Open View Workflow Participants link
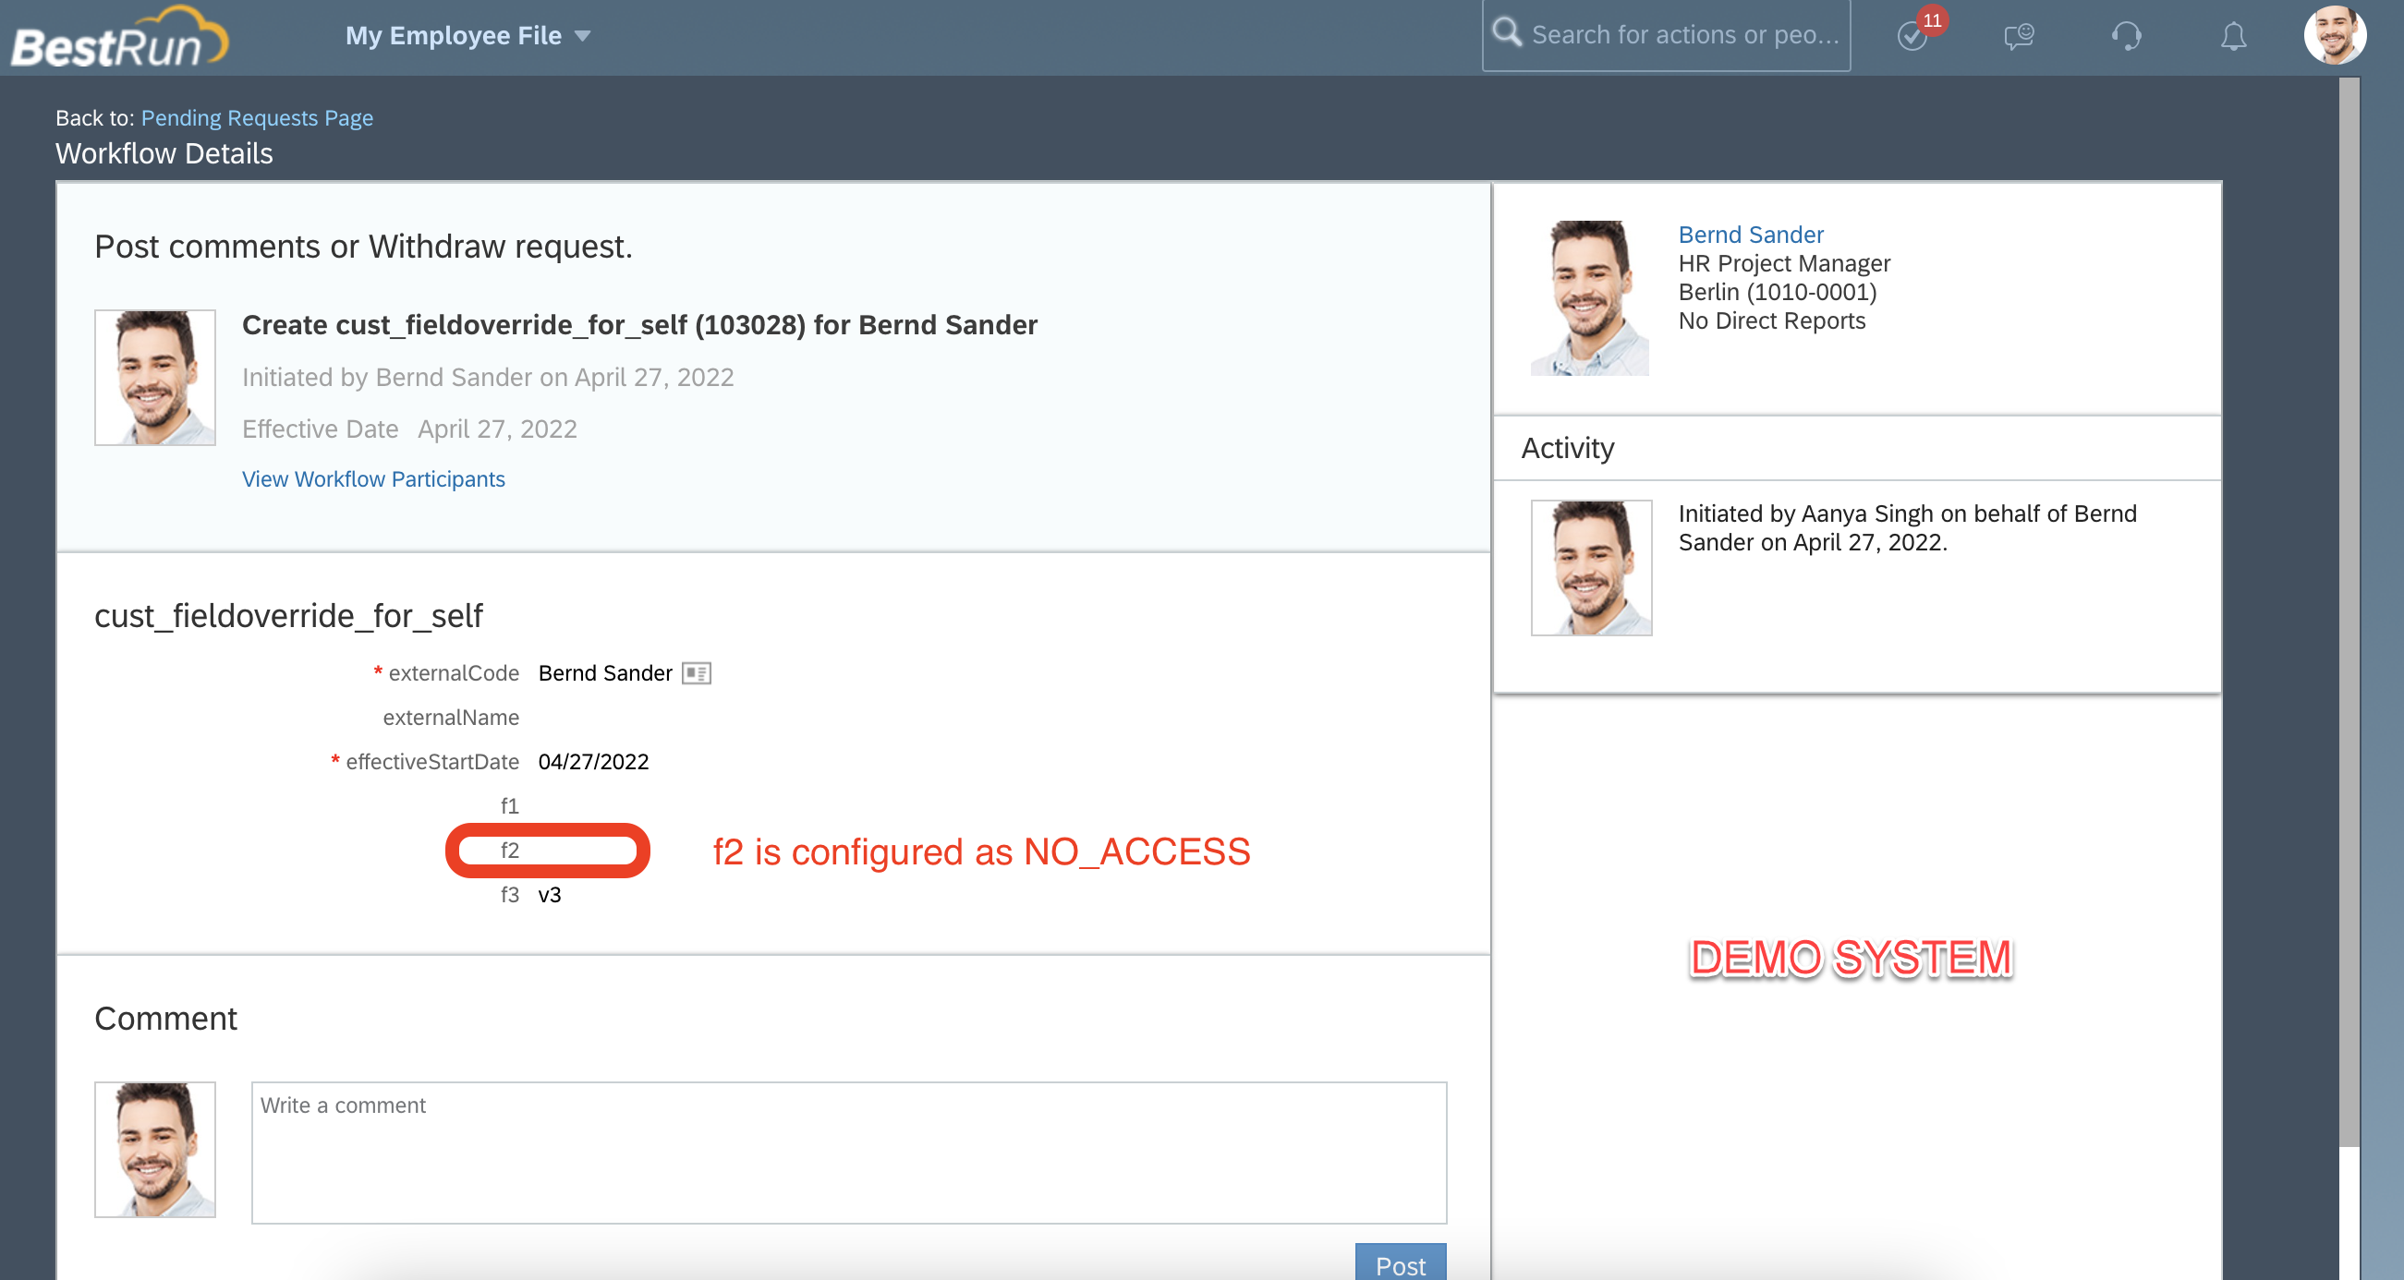Screen dimensions: 2404x1280 coord(373,478)
